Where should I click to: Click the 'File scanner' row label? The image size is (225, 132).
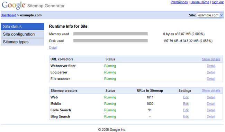click(60, 79)
